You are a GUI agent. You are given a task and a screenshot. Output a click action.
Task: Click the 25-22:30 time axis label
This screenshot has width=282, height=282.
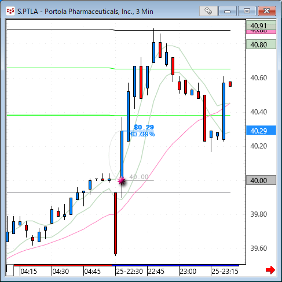129,272
